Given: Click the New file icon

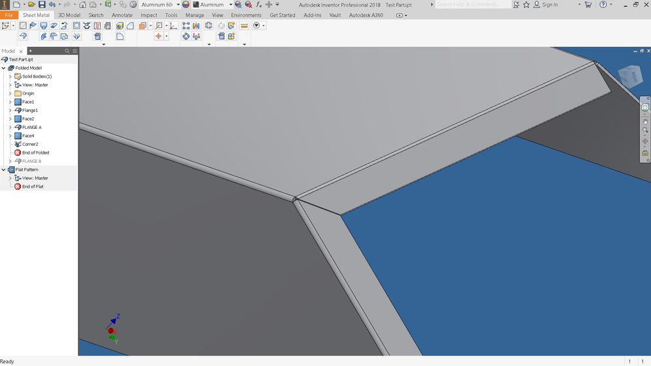Looking at the screenshot, I should click(16, 5).
